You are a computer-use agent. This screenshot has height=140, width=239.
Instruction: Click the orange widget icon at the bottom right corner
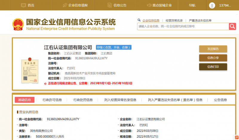coord(237,137)
